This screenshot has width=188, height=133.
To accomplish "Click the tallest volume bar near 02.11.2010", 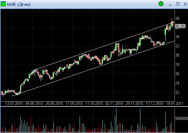I will coord(116,120).
